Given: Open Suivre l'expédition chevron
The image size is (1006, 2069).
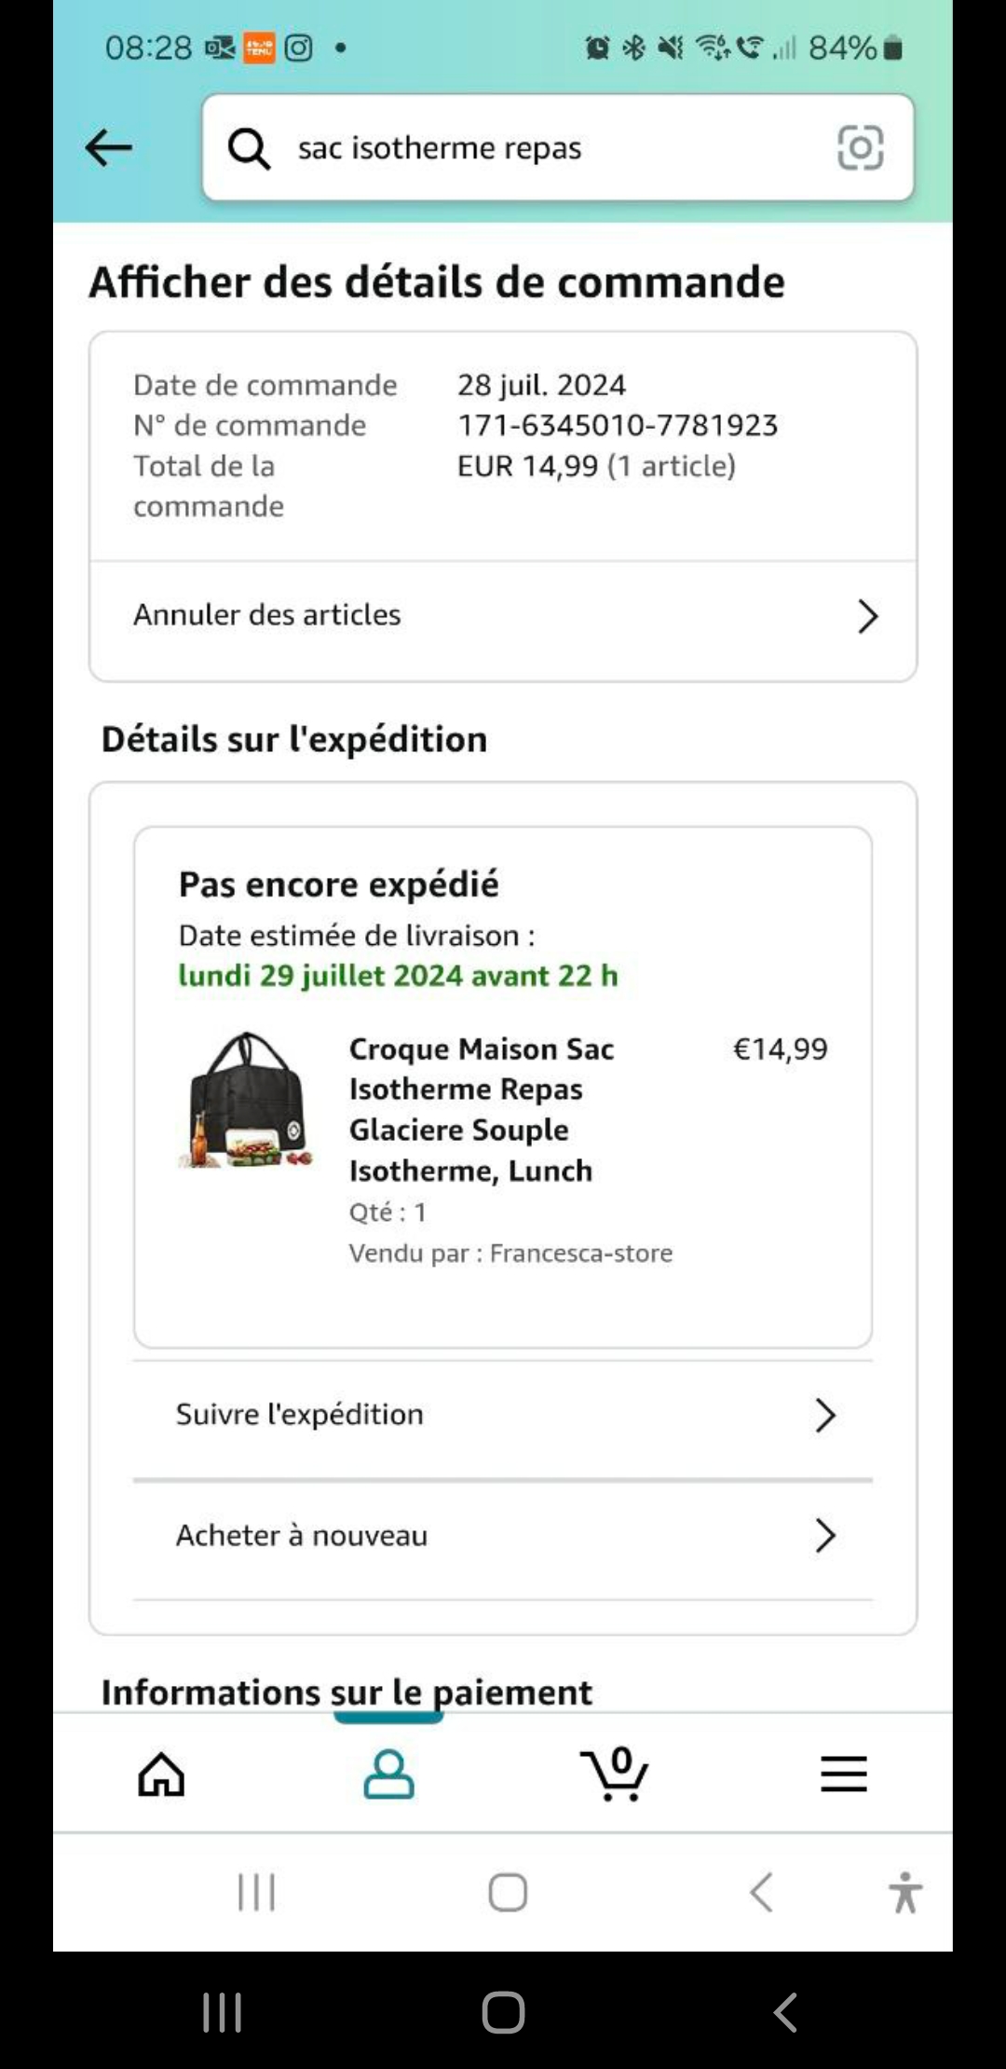Looking at the screenshot, I should tap(824, 1415).
